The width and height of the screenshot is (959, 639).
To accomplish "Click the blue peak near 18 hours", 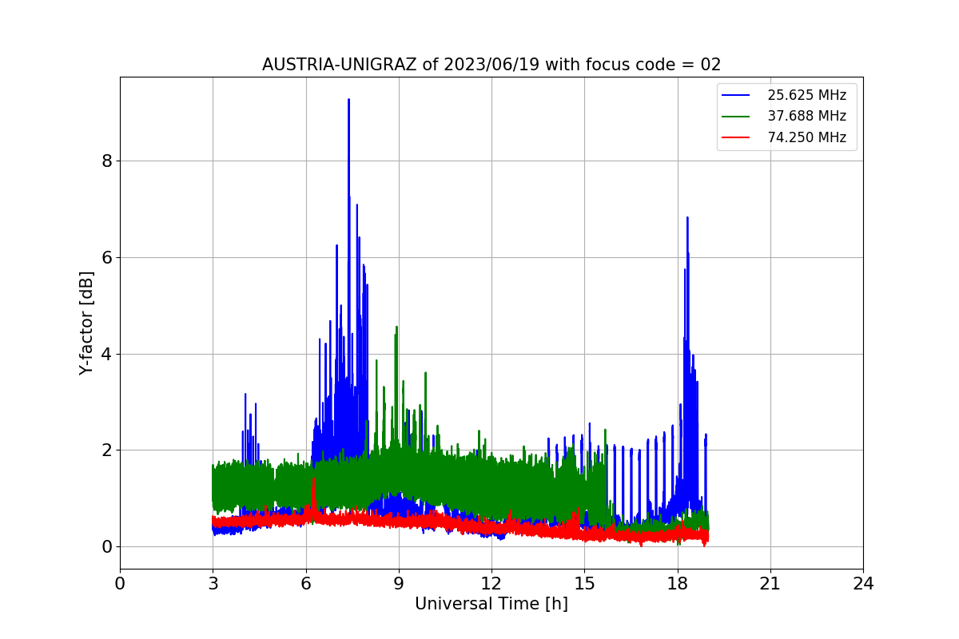I will click(687, 219).
